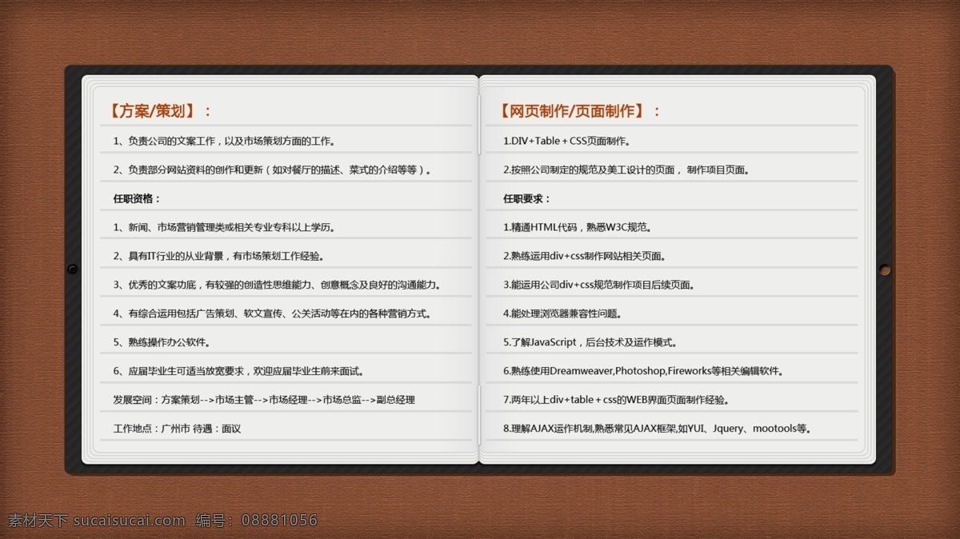Click line '3、优秀的文案功底'

click(x=277, y=285)
